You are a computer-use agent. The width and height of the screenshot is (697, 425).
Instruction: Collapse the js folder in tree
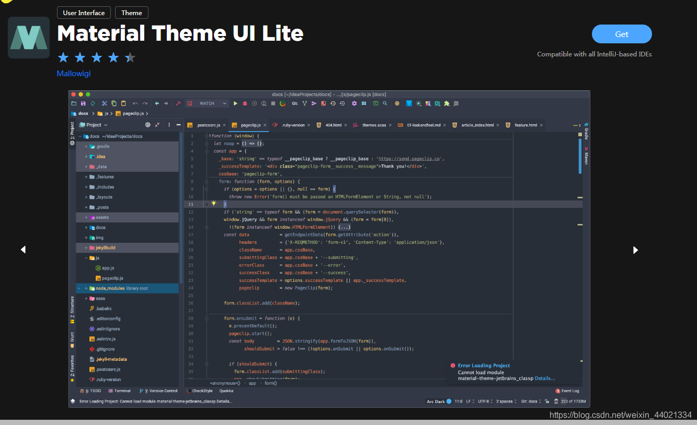click(x=86, y=258)
